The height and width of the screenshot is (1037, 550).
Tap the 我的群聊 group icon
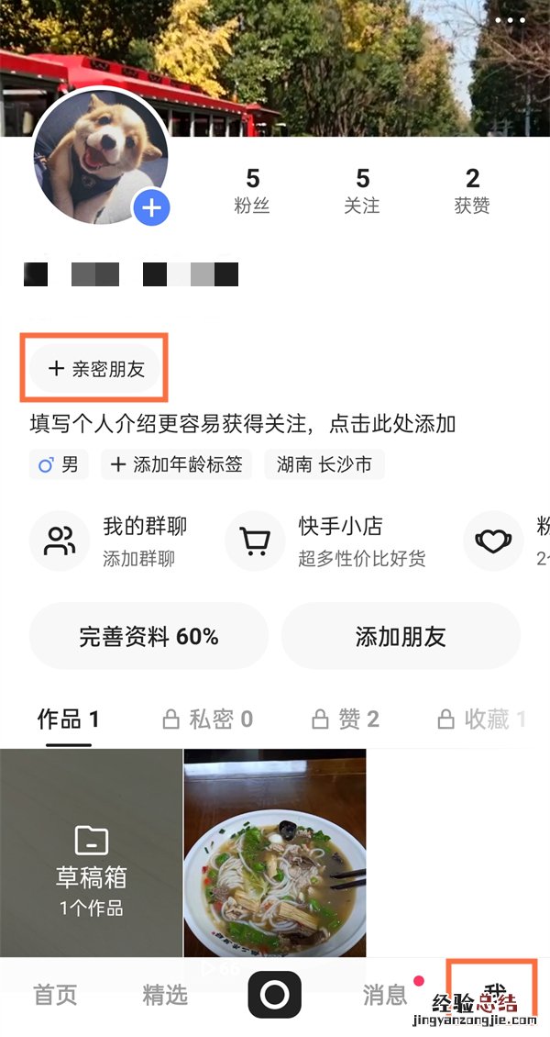pyautogui.click(x=60, y=541)
